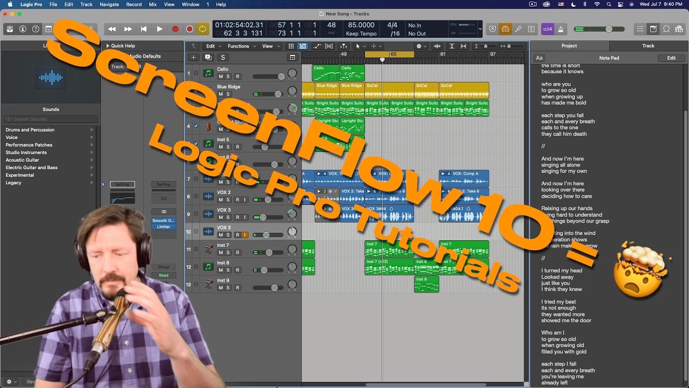Toggle the orange Tuner button
Viewport: 689px width, 388px height.
(505, 29)
